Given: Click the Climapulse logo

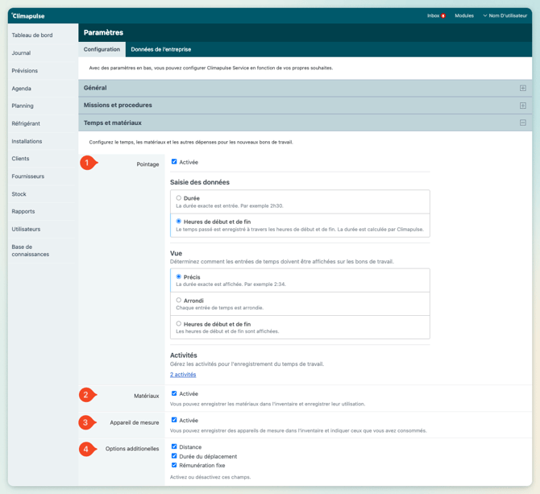Looking at the screenshot, I should click(x=28, y=15).
